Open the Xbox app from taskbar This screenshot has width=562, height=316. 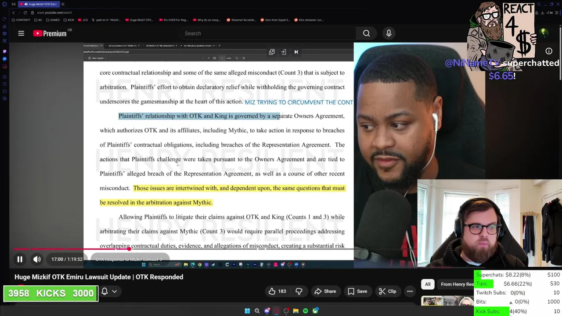315,311
